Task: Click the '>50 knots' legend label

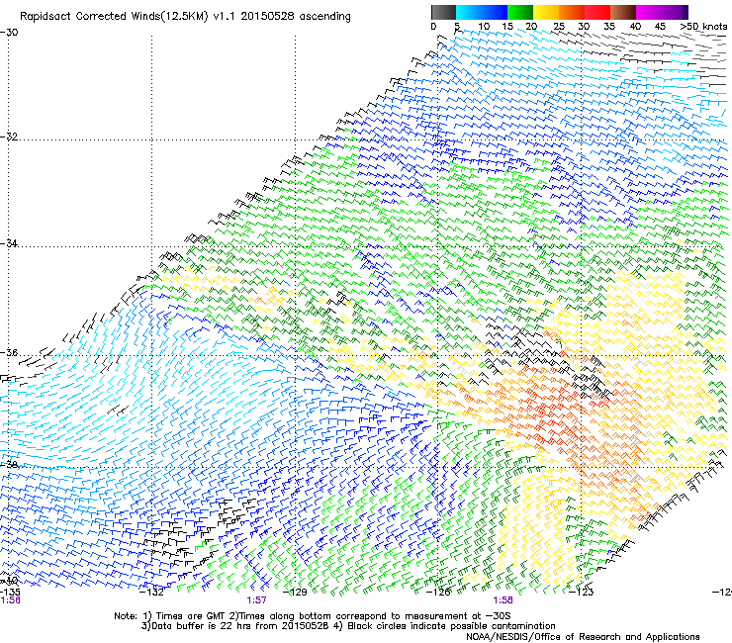Action: coord(703,27)
